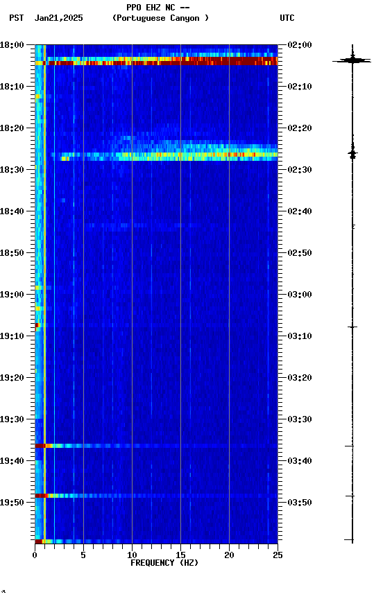
Task: Click the '18:10' PST time label
Action: 12,87
